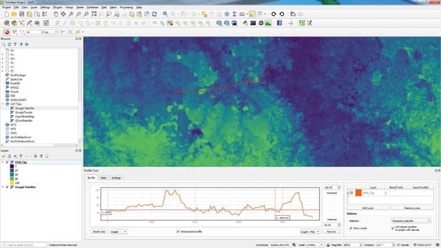This screenshot has width=441, height=248.
Task: Toggle Google Satellite layer visibility checkbox
Action: click(x=8, y=187)
